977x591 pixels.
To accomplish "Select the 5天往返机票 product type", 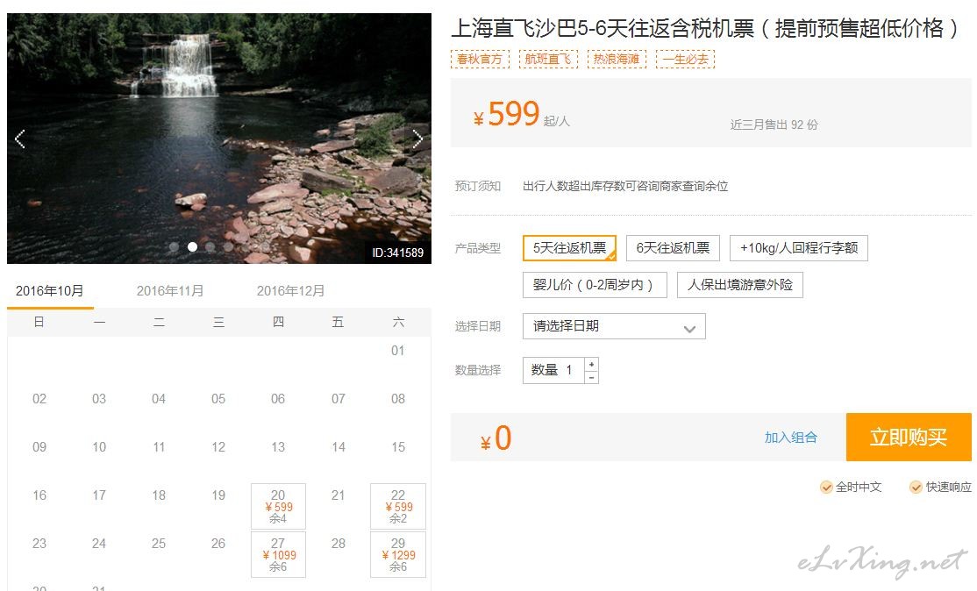I will coord(569,248).
